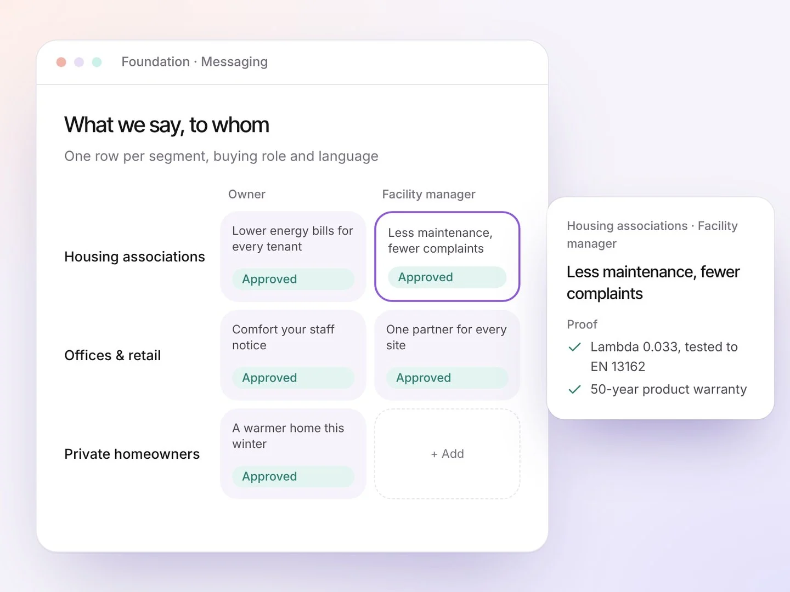Add a message for Private homeowners facility manager
The height and width of the screenshot is (592, 790).
pyautogui.click(x=447, y=454)
